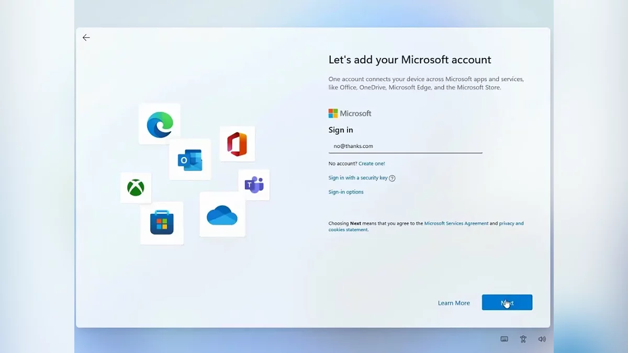
Task: Open Sign-in options
Action: click(346, 192)
